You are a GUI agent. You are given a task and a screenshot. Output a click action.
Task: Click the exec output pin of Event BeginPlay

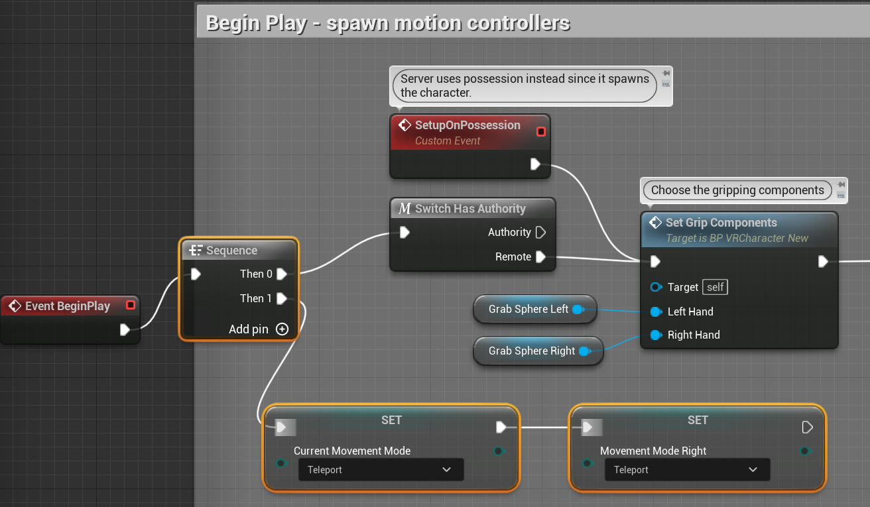point(125,329)
